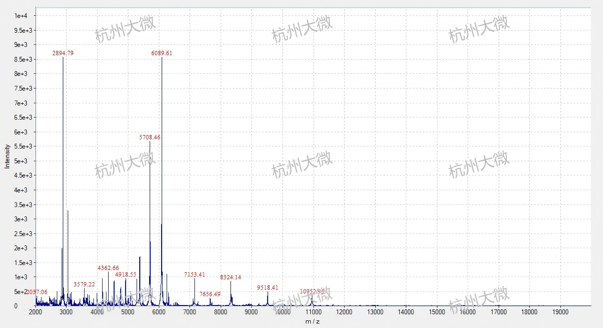
Task: Click the 15000 x-axis tick label
Action: [x=437, y=312]
